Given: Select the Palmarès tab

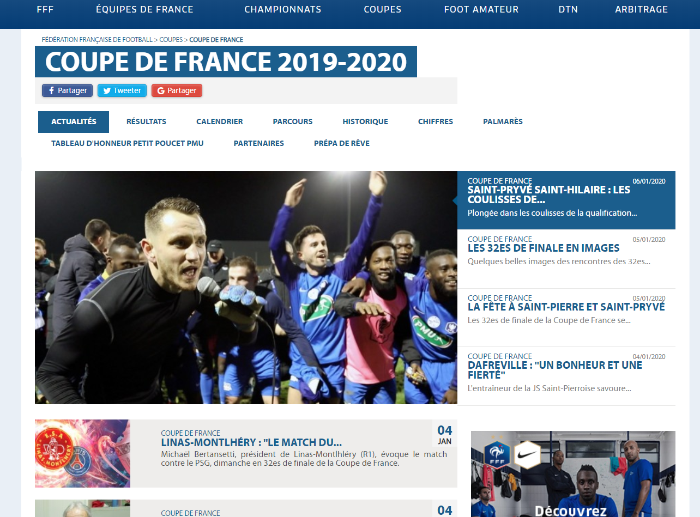Looking at the screenshot, I should click(503, 121).
